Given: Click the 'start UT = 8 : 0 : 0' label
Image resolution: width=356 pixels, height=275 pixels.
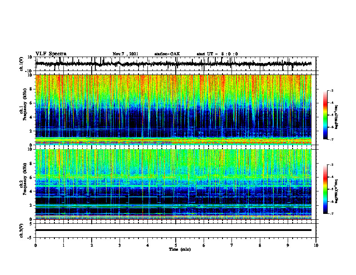Looking at the screenshot, I should pos(217,54).
